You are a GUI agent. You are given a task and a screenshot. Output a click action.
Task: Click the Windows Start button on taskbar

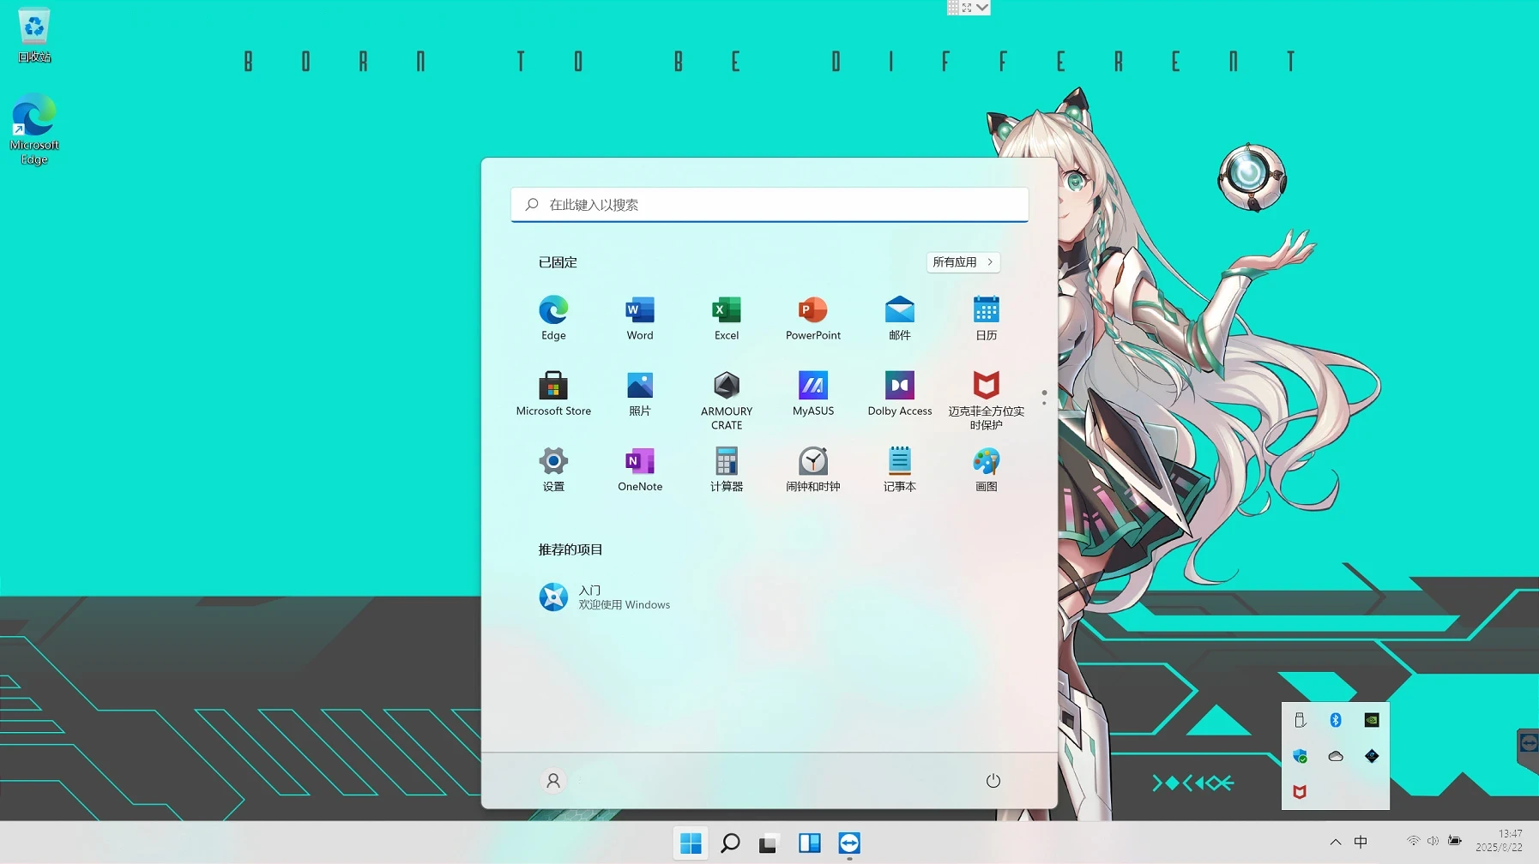click(691, 843)
